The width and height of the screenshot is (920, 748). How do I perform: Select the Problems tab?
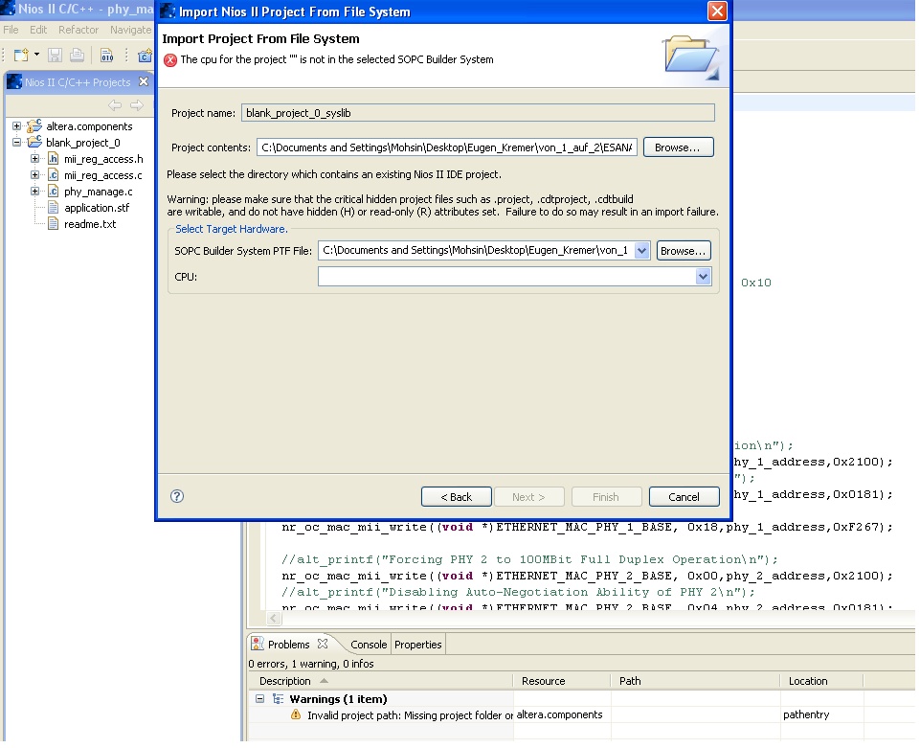click(289, 645)
